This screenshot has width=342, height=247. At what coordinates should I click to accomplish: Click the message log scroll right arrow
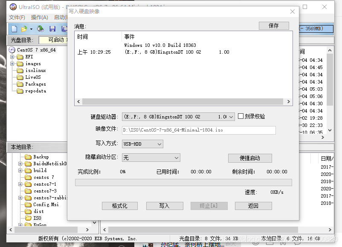pyautogui.click(x=288, y=101)
